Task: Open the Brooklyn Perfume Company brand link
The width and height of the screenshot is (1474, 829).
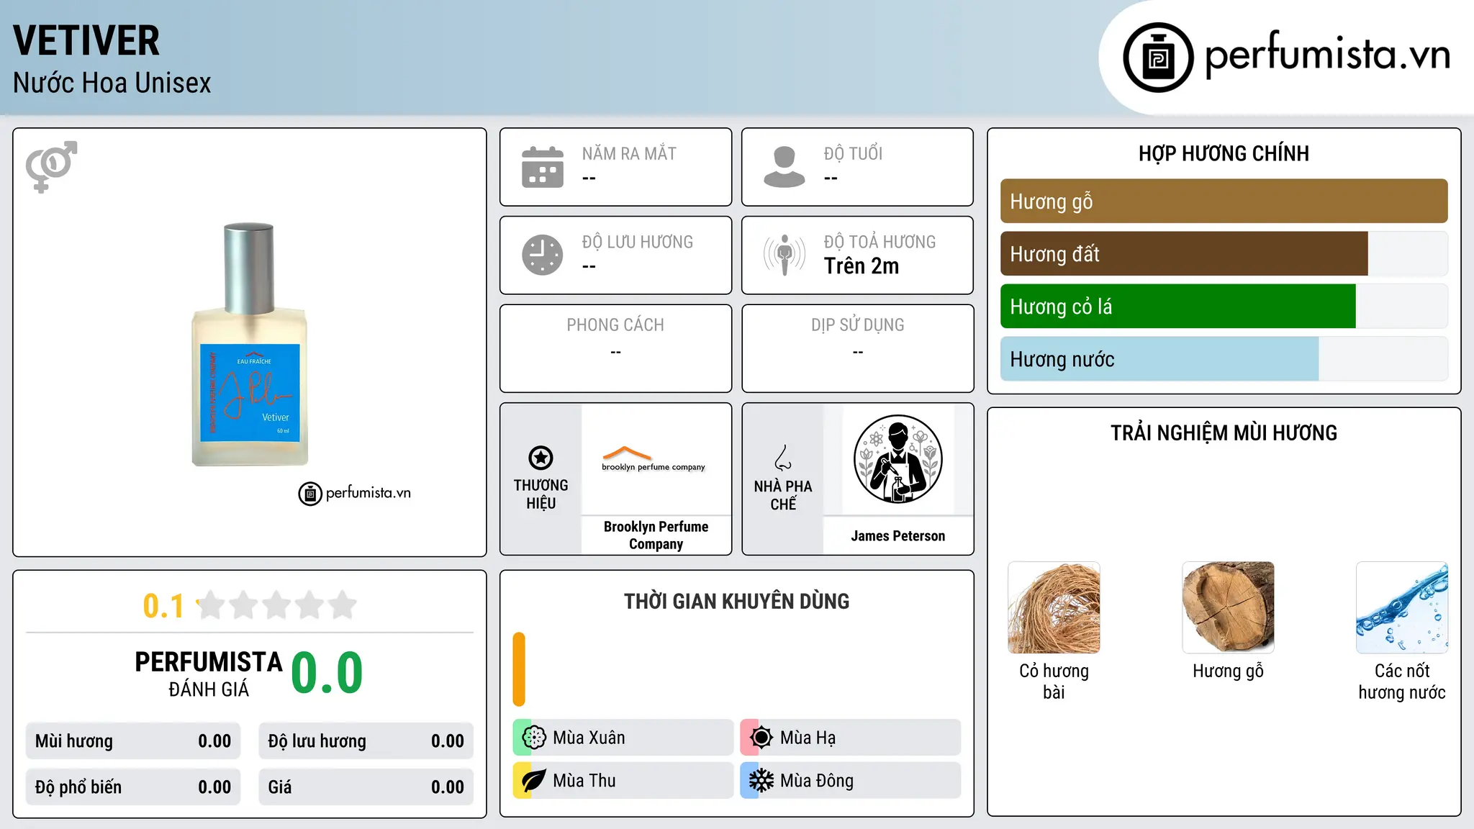Action: (x=656, y=535)
